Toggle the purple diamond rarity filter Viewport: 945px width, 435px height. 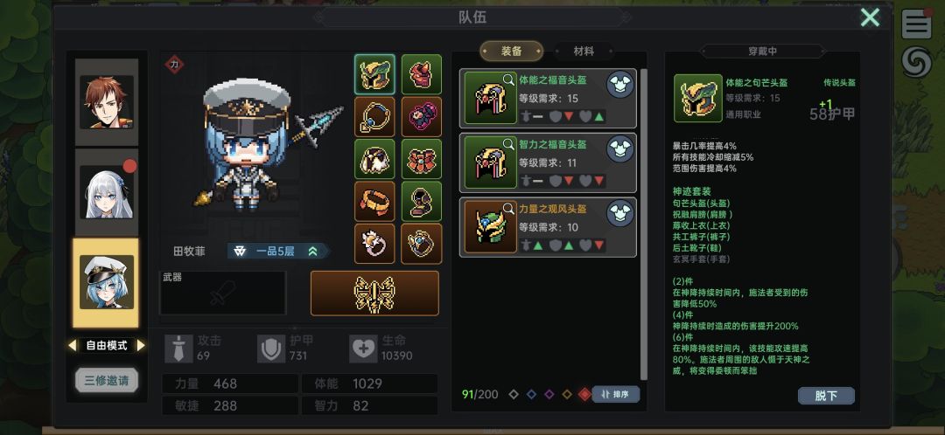pos(549,395)
